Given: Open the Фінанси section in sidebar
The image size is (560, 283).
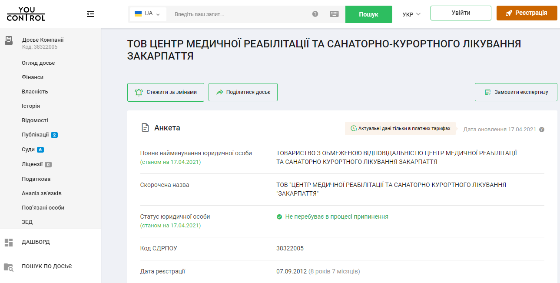Looking at the screenshot, I should pyautogui.click(x=33, y=77).
